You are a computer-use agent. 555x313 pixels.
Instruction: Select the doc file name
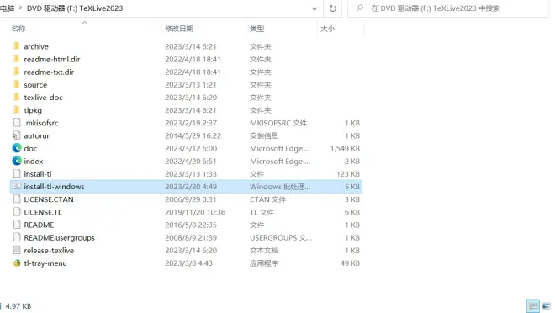(x=30, y=148)
